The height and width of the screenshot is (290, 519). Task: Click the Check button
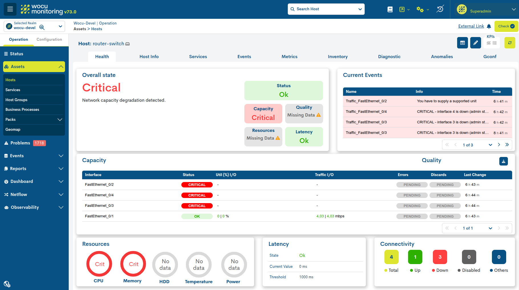click(x=506, y=26)
